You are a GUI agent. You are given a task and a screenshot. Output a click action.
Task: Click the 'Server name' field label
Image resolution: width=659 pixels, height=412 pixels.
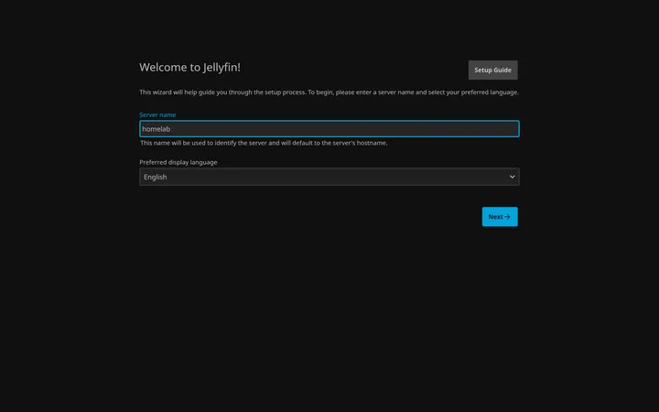pyautogui.click(x=157, y=114)
